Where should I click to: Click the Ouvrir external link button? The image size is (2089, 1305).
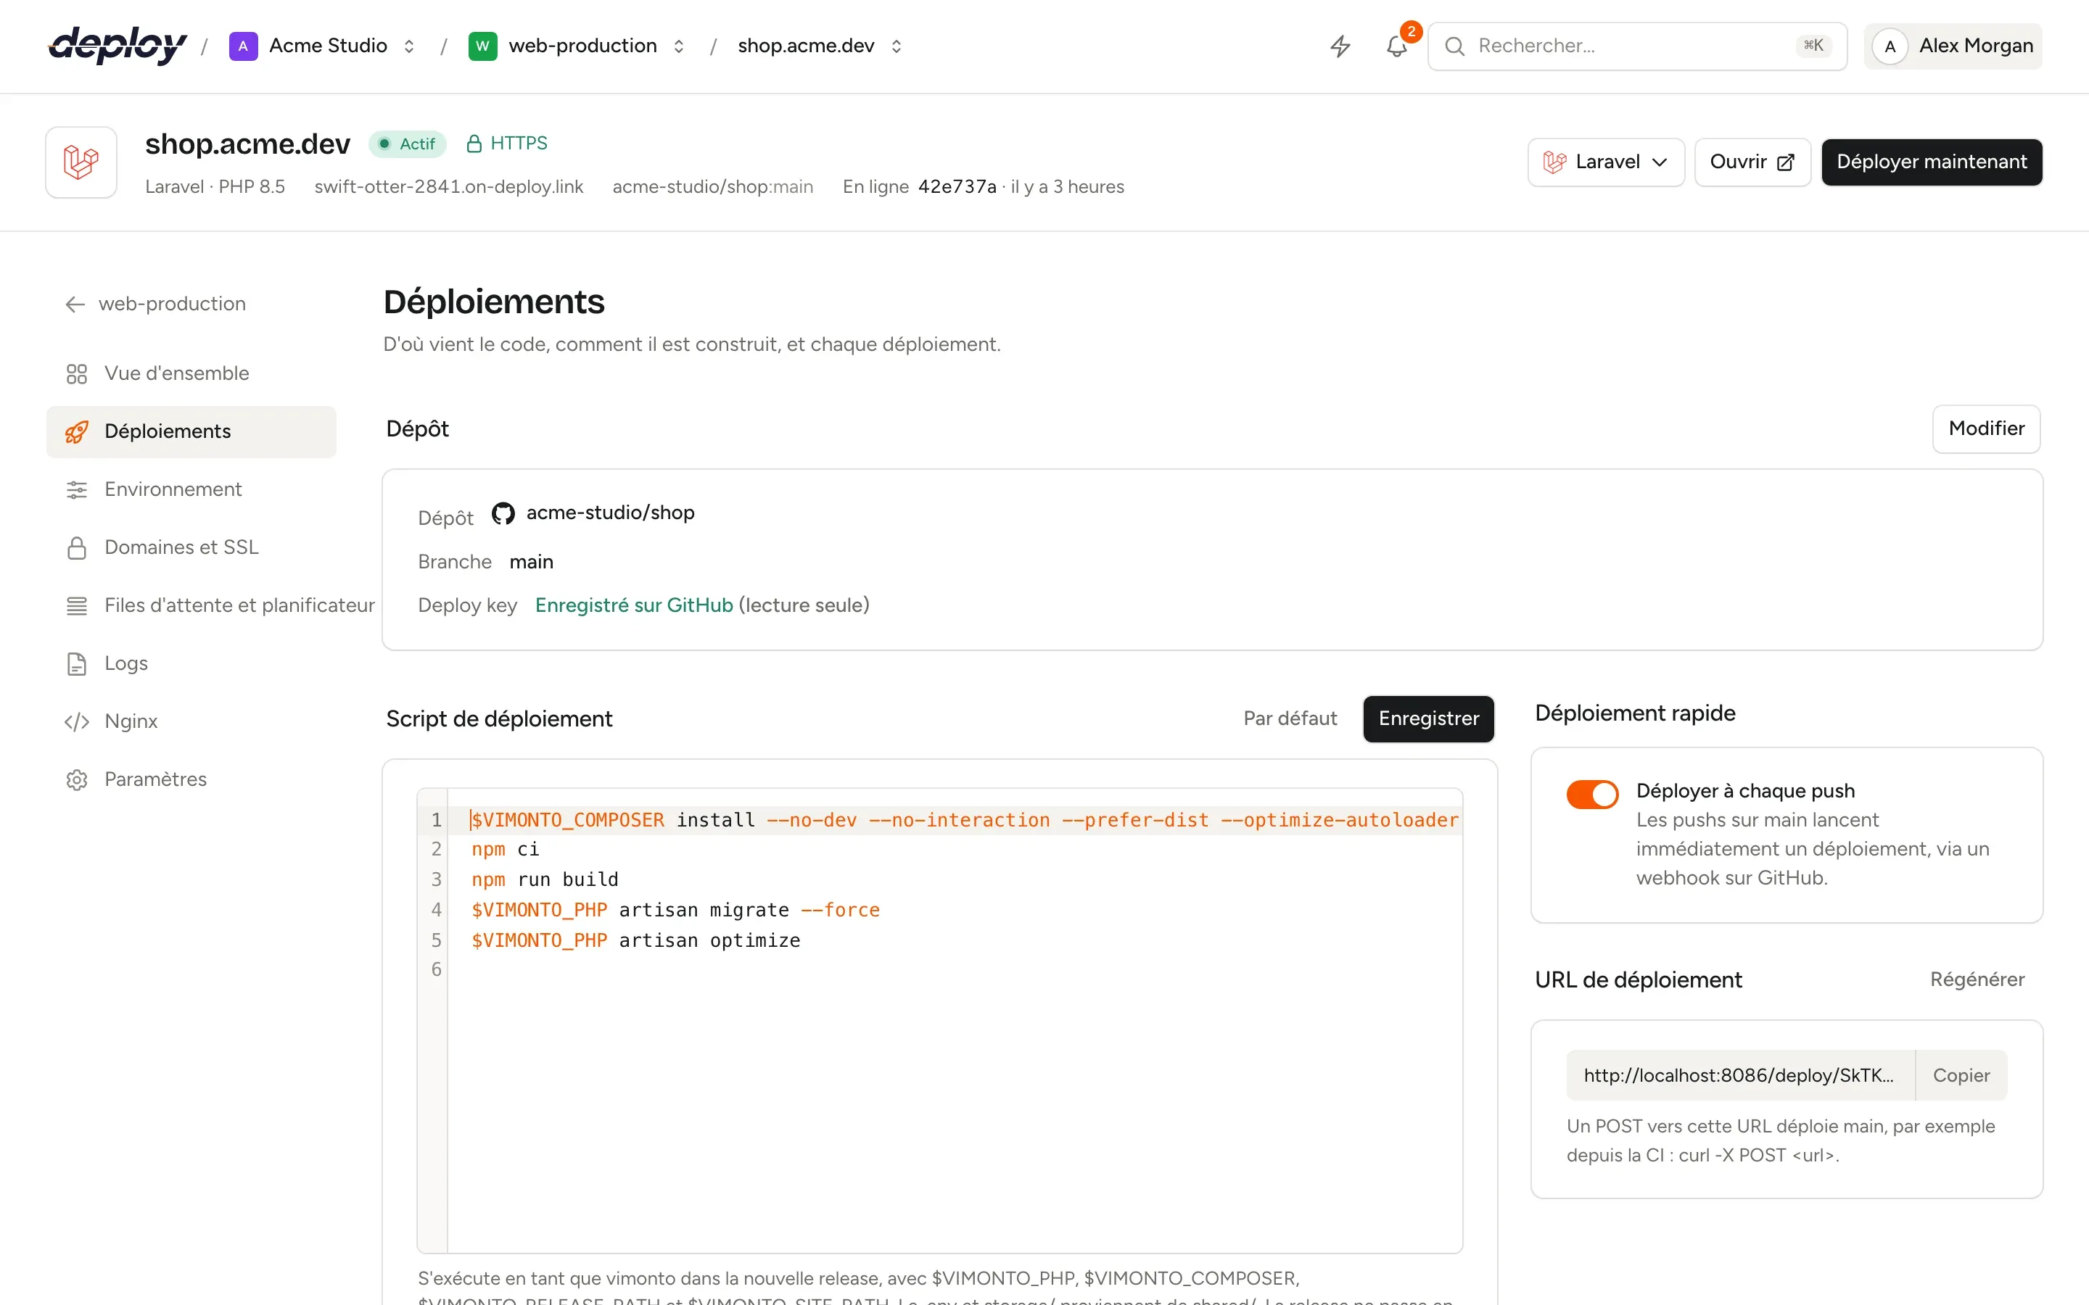pos(1752,162)
